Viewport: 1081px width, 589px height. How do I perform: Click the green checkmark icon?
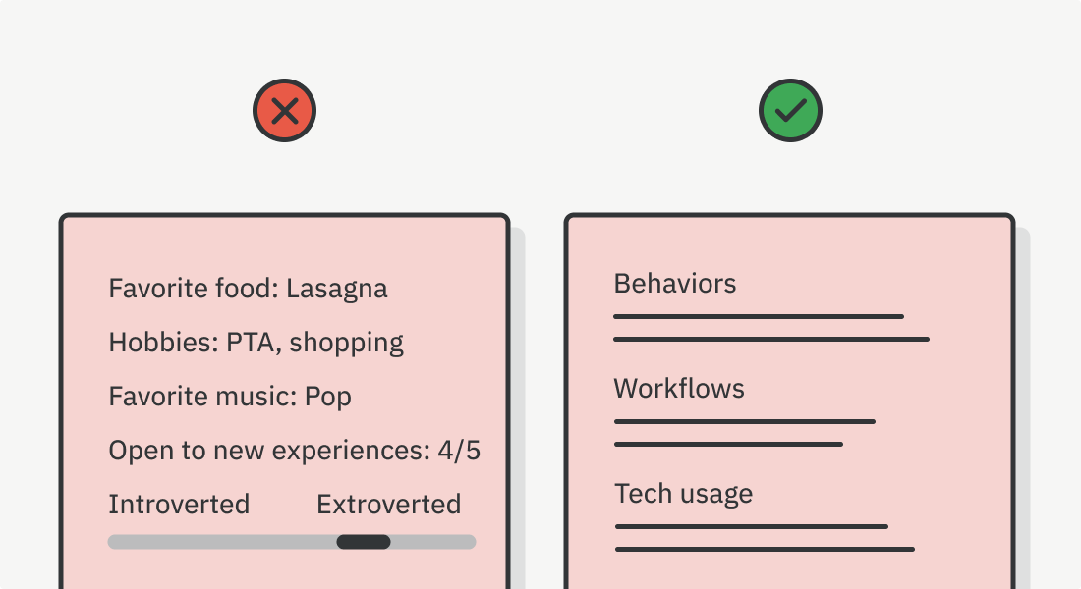coord(790,111)
